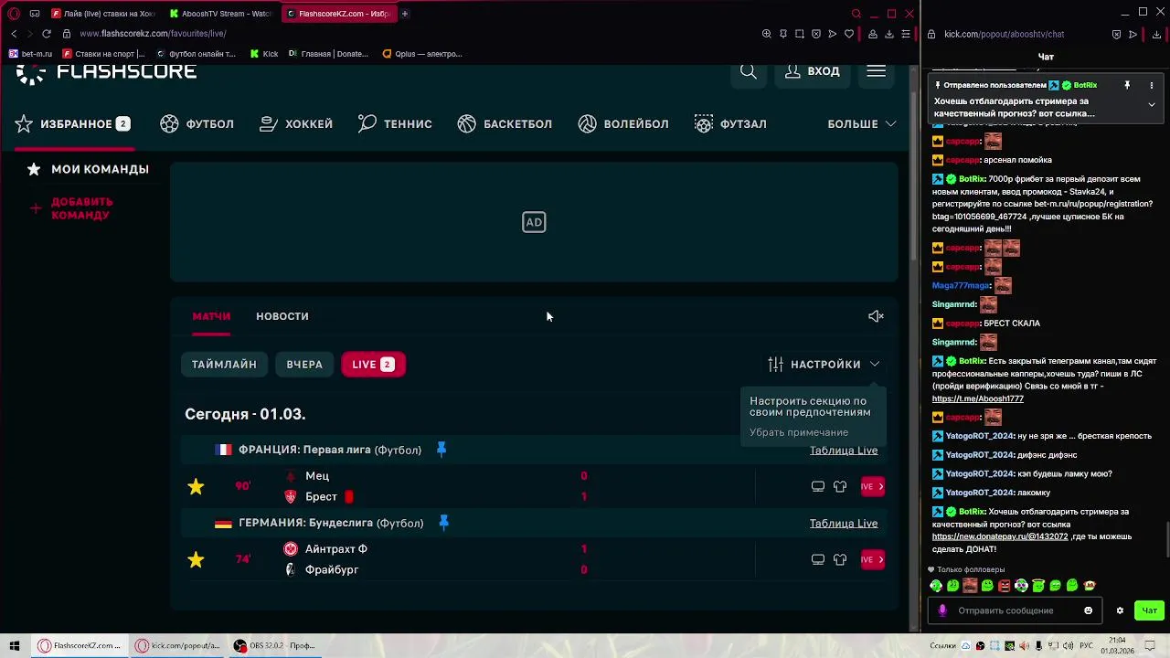This screenshot has width=1170, height=658.
Task: Unpin the Франция Первая лига league
Action: click(x=441, y=449)
